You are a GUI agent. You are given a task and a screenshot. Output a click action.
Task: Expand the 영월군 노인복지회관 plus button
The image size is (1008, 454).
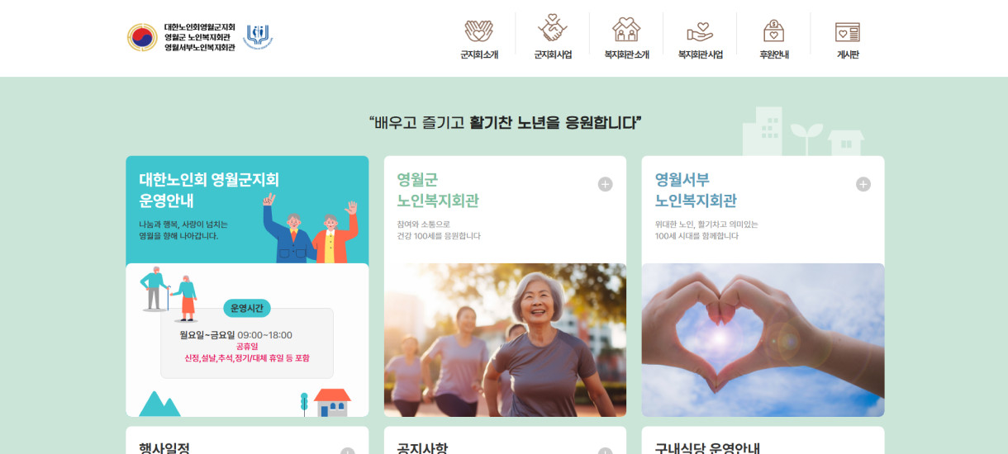tap(605, 184)
